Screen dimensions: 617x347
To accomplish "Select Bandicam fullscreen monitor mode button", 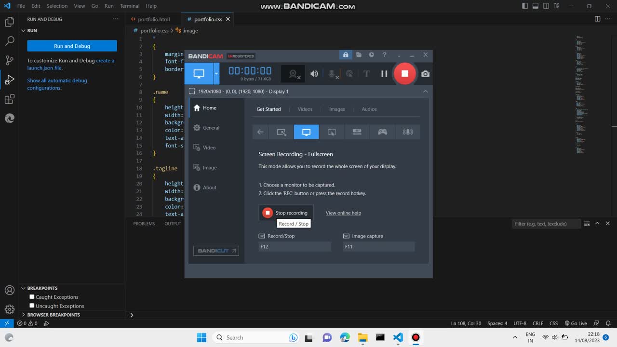I will coord(199,74).
